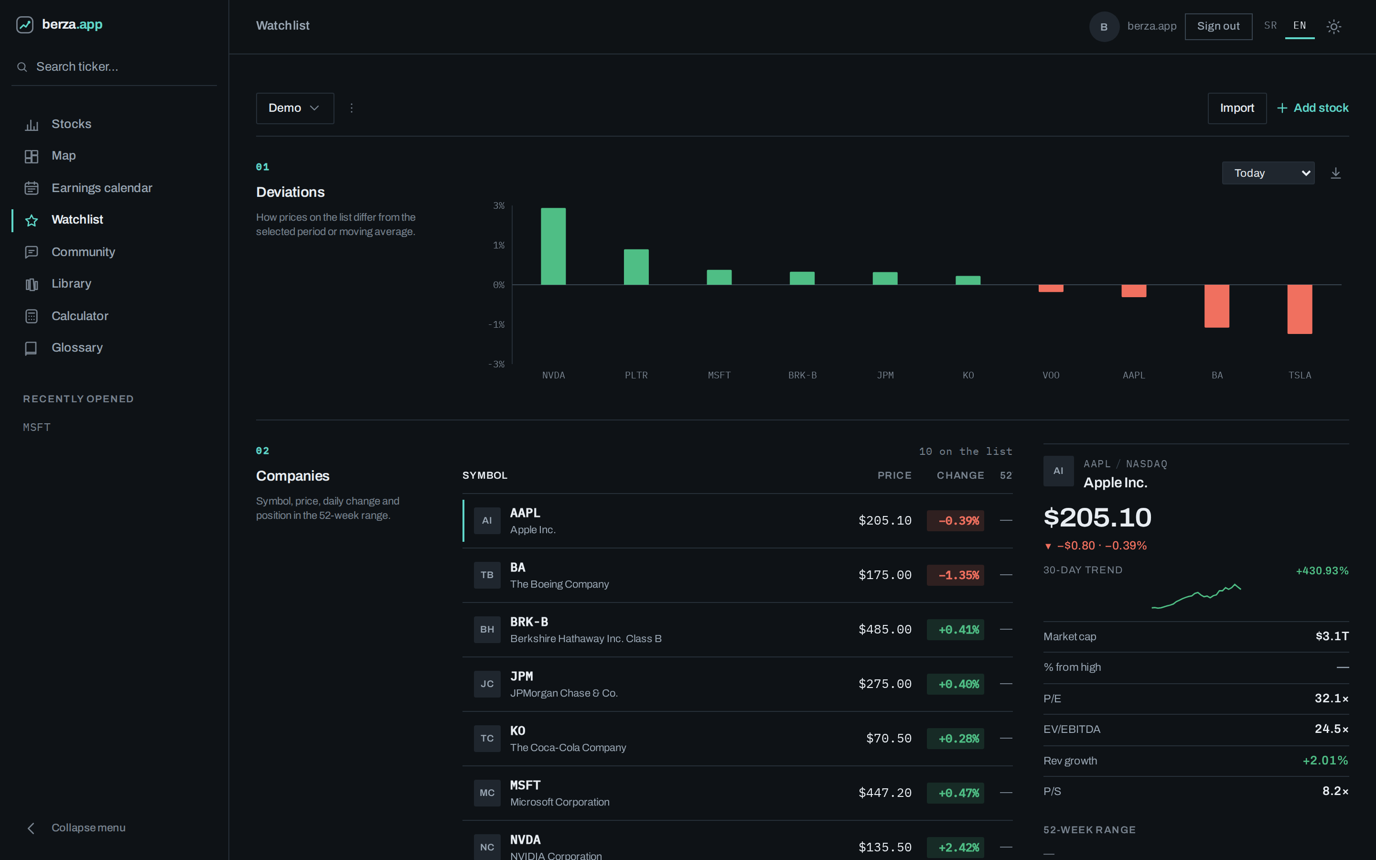Click the B user avatar

[x=1104, y=27]
